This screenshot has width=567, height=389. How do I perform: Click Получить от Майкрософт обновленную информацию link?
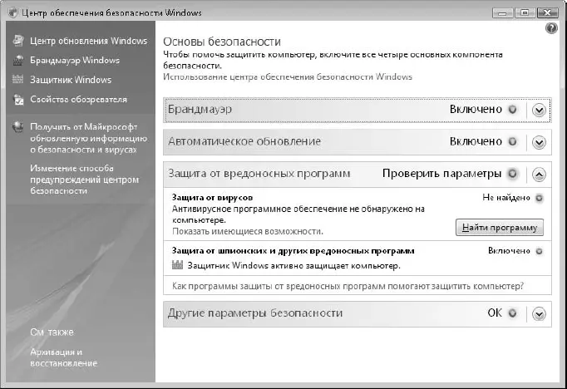point(89,138)
